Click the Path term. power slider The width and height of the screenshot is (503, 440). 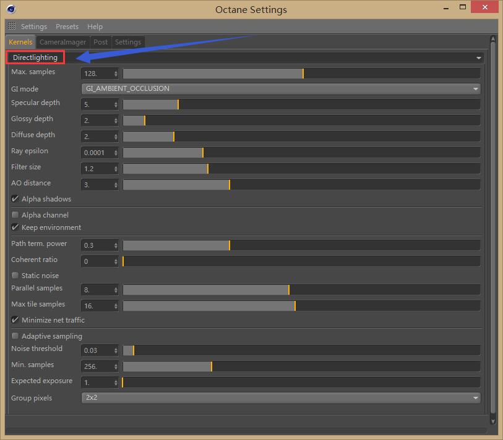[x=301, y=245]
